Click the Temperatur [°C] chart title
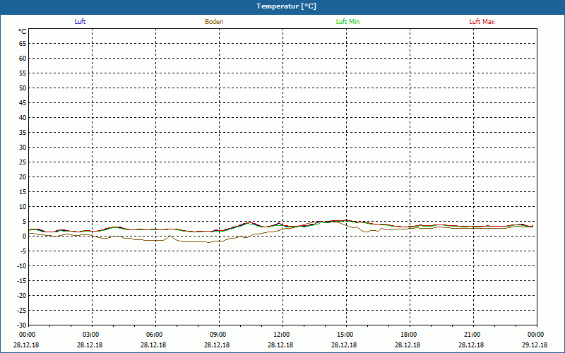The image size is (565, 353). click(287, 6)
